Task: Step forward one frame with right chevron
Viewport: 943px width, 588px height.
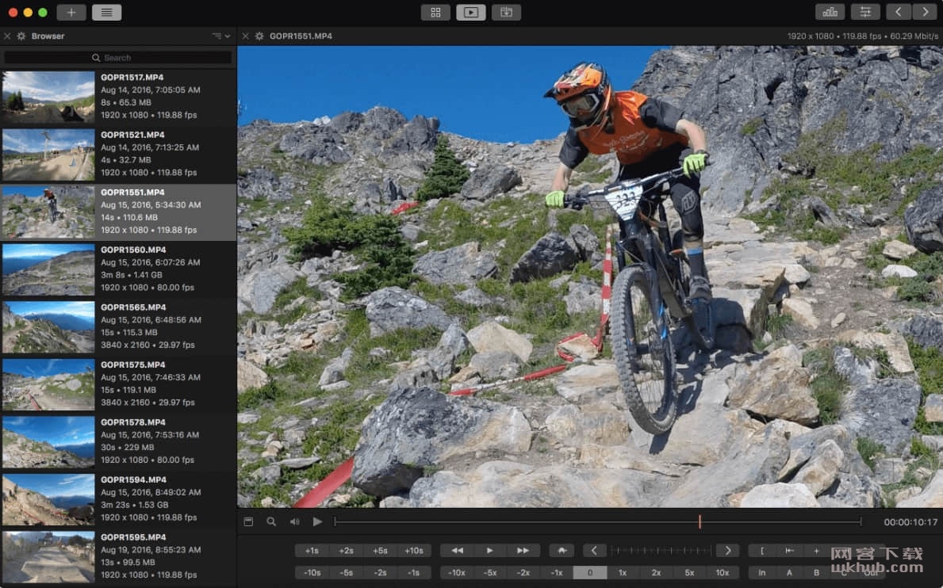Action: [728, 550]
